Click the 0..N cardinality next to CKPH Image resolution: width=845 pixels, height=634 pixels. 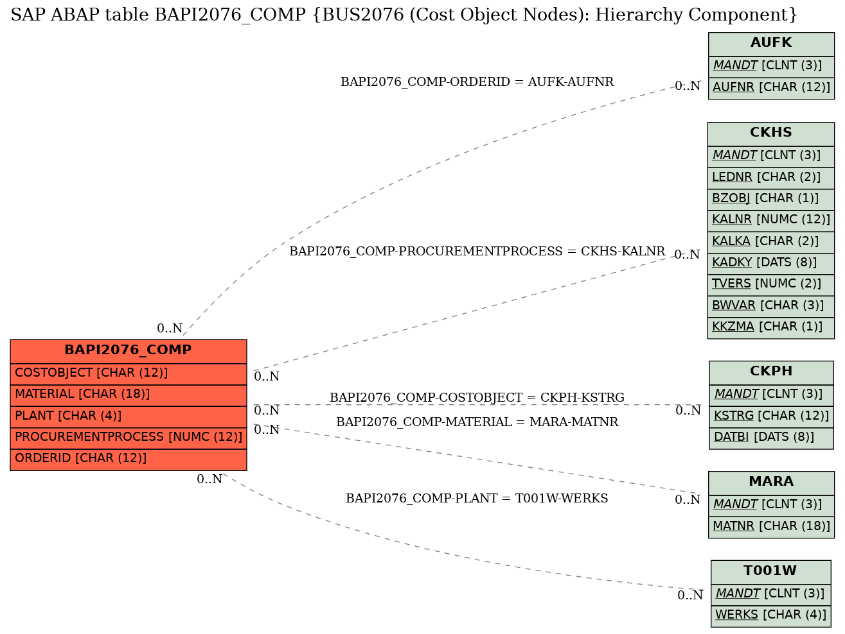(x=688, y=411)
